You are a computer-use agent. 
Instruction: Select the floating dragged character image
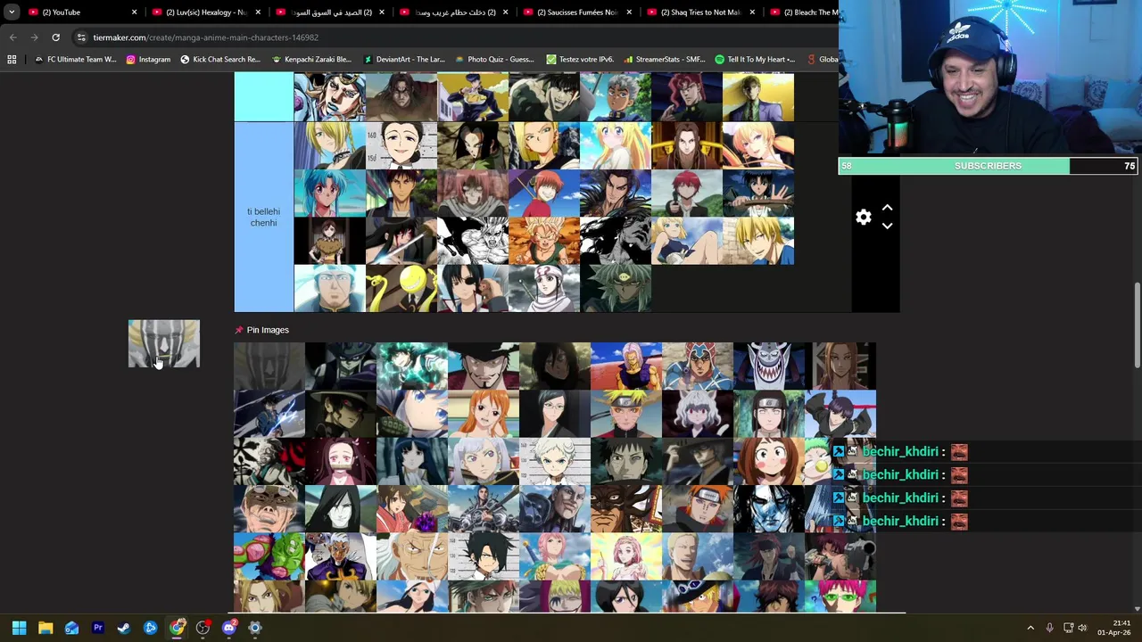[x=164, y=343]
